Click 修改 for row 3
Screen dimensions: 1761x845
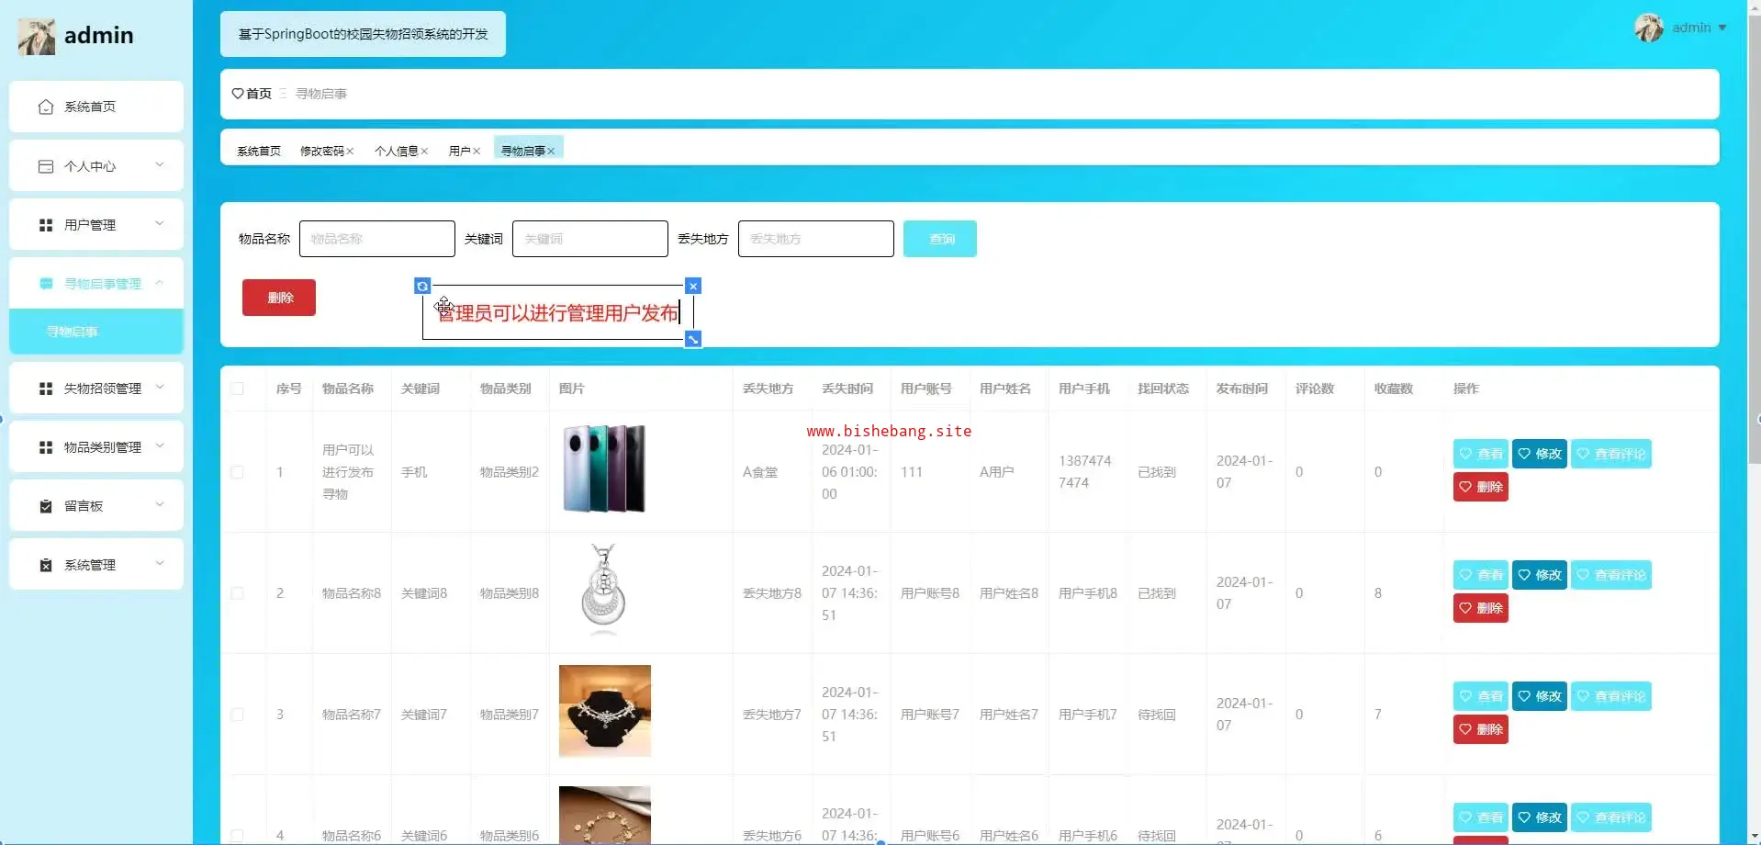tap(1540, 696)
